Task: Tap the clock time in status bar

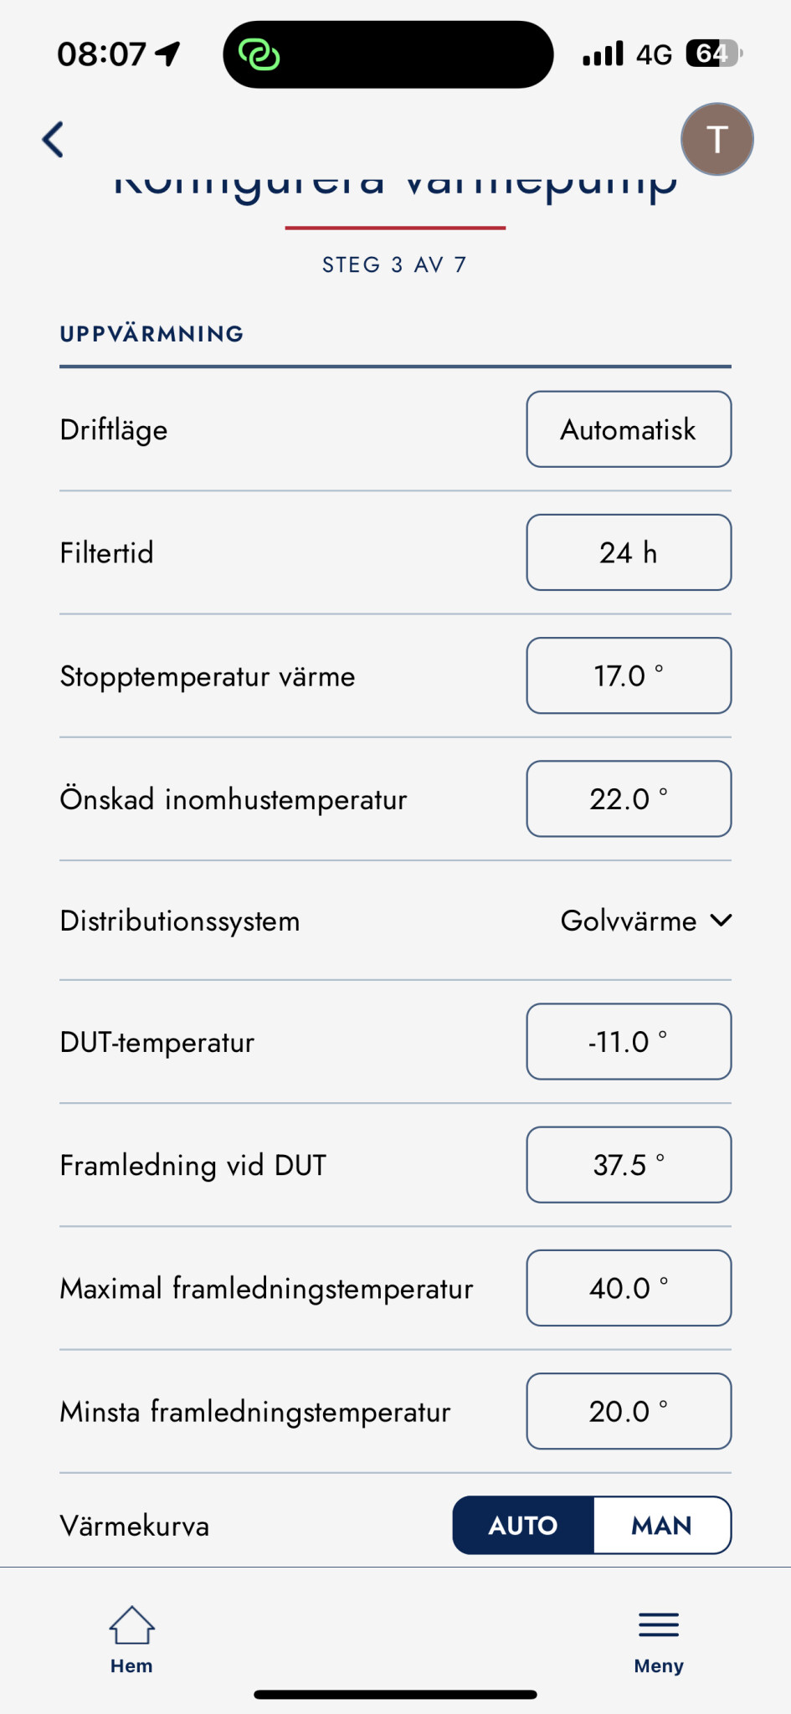Action: coord(102,54)
